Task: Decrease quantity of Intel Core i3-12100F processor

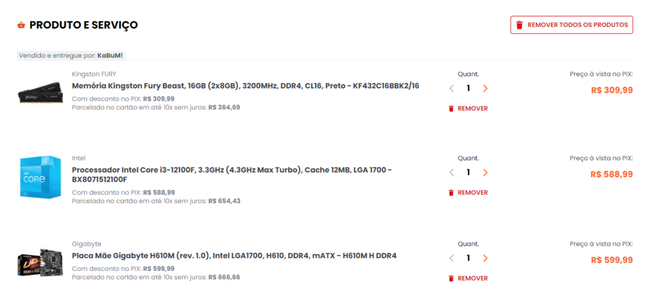Action: pyautogui.click(x=452, y=173)
